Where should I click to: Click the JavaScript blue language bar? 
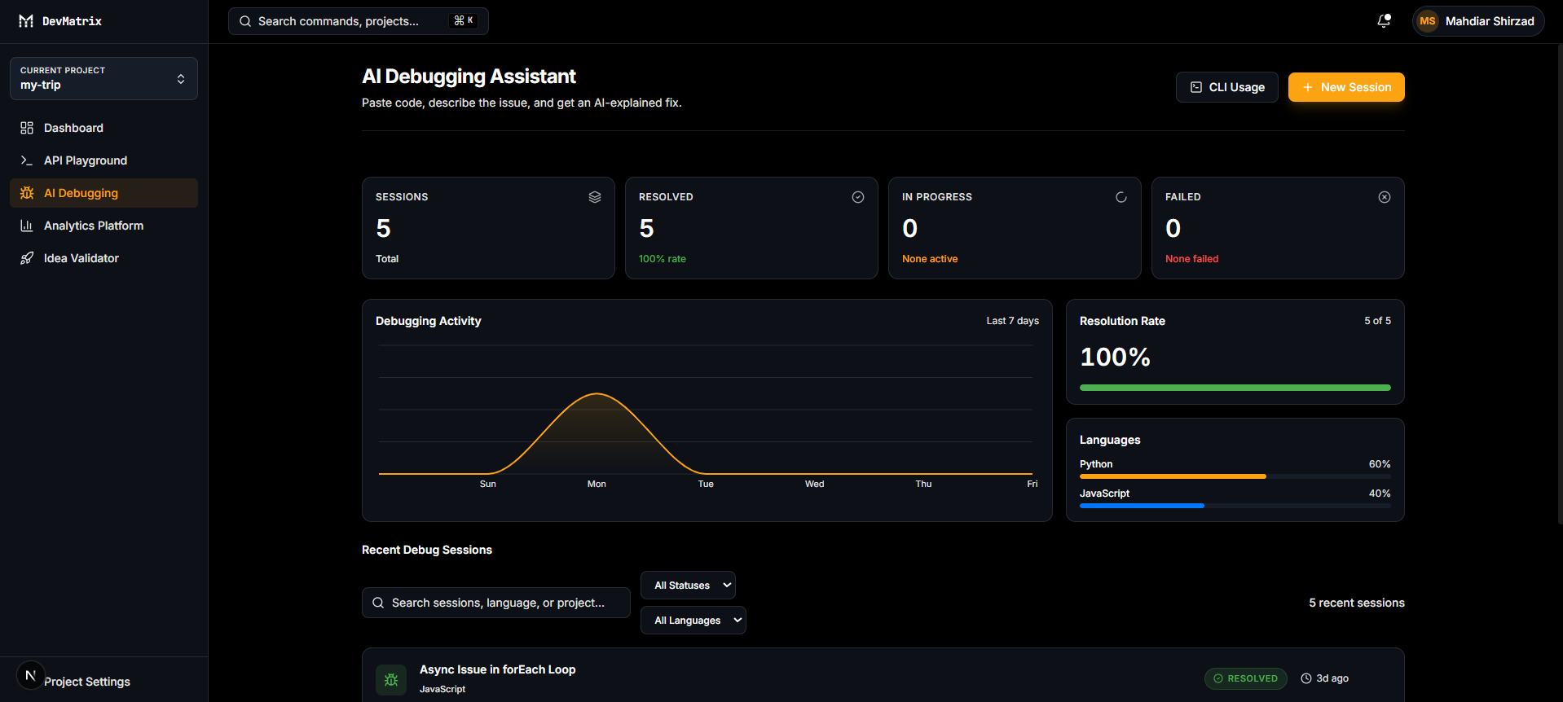click(x=1142, y=506)
